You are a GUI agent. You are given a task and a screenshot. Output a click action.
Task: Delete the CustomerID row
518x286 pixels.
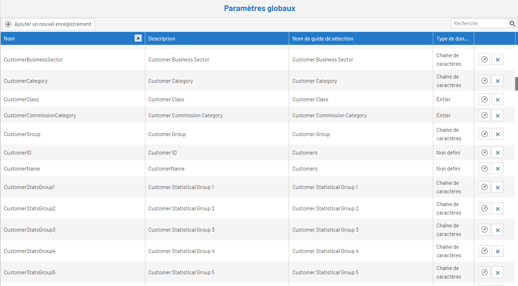(497, 153)
